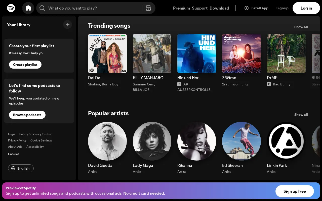322x201 pixels.
Task: Open the Hin und Her cover art
Action: (x=197, y=54)
